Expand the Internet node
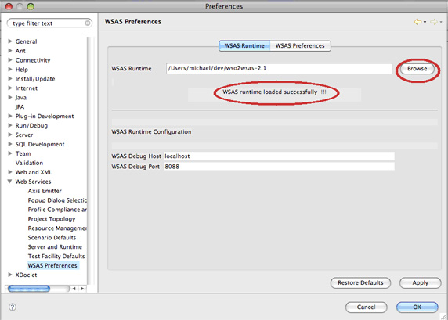 (x=10, y=88)
